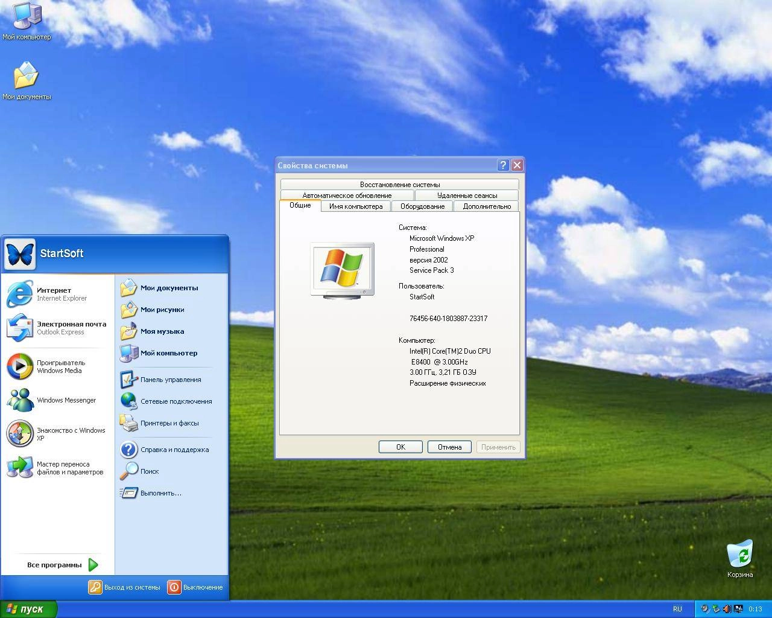This screenshot has height=618, width=772.
Task: Click the taskbar clock 0:13
Action: [x=755, y=610]
